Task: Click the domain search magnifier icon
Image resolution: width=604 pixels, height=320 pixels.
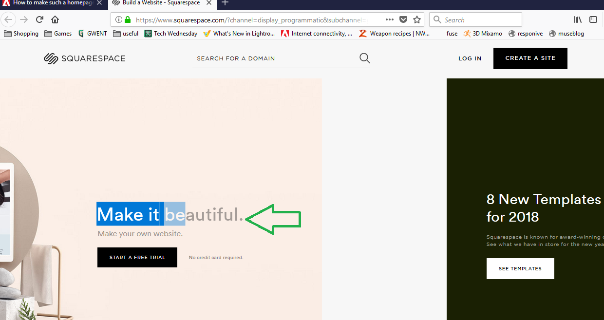Action: pyautogui.click(x=365, y=58)
